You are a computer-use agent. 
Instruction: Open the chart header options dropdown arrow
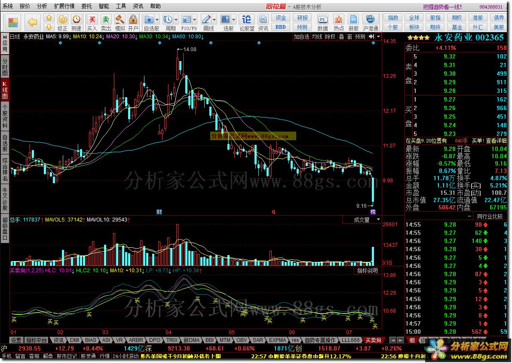378,37
